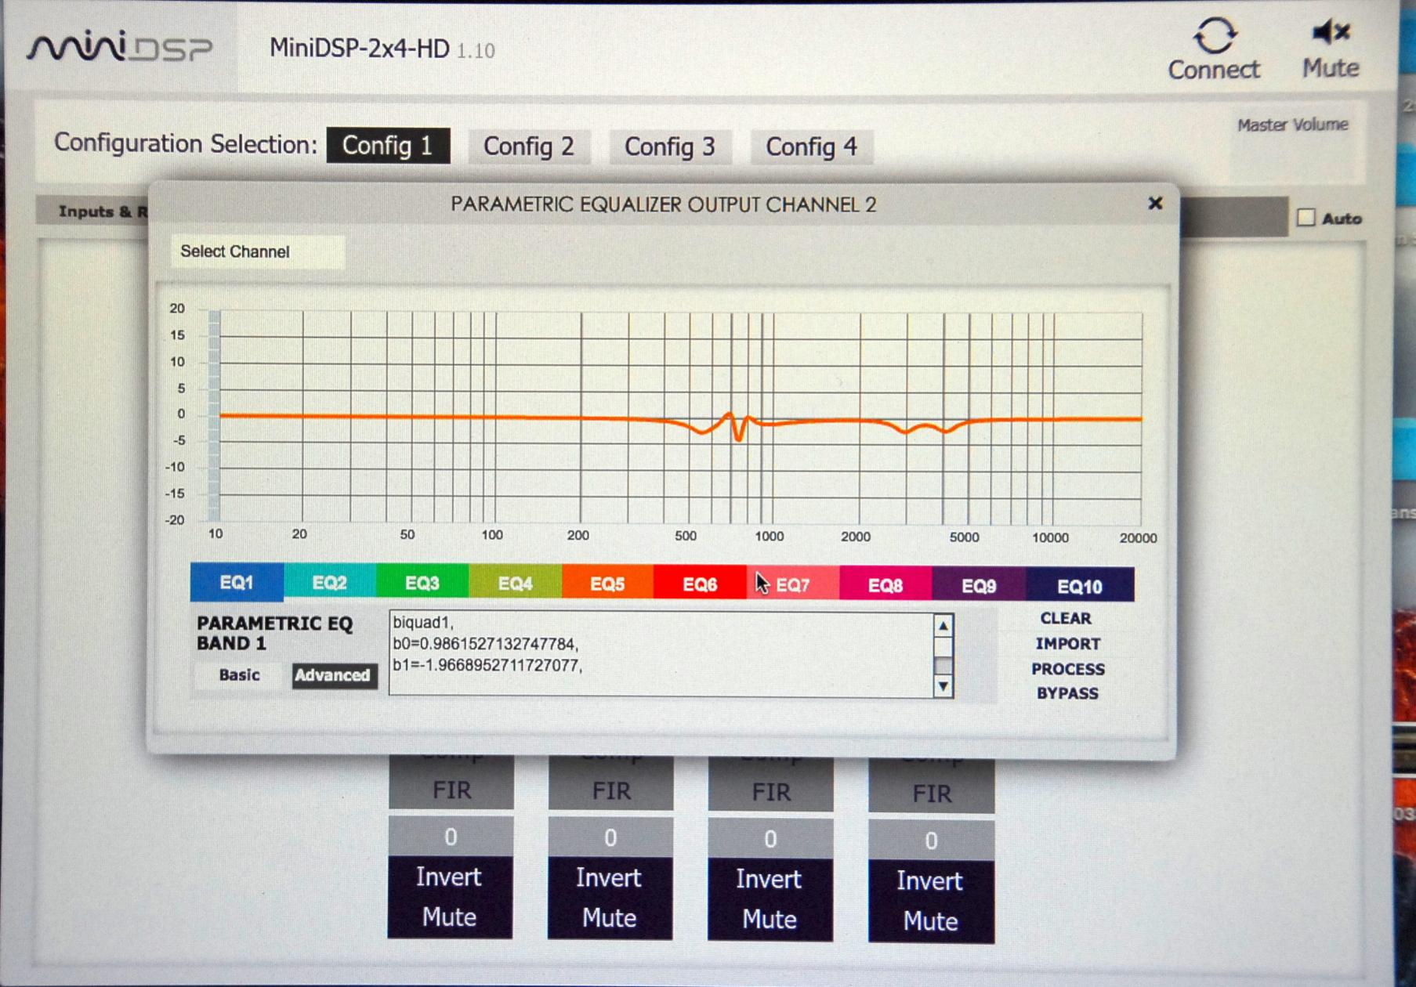Open the EQ5 band
This screenshot has width=1416, height=987.
pos(607,584)
